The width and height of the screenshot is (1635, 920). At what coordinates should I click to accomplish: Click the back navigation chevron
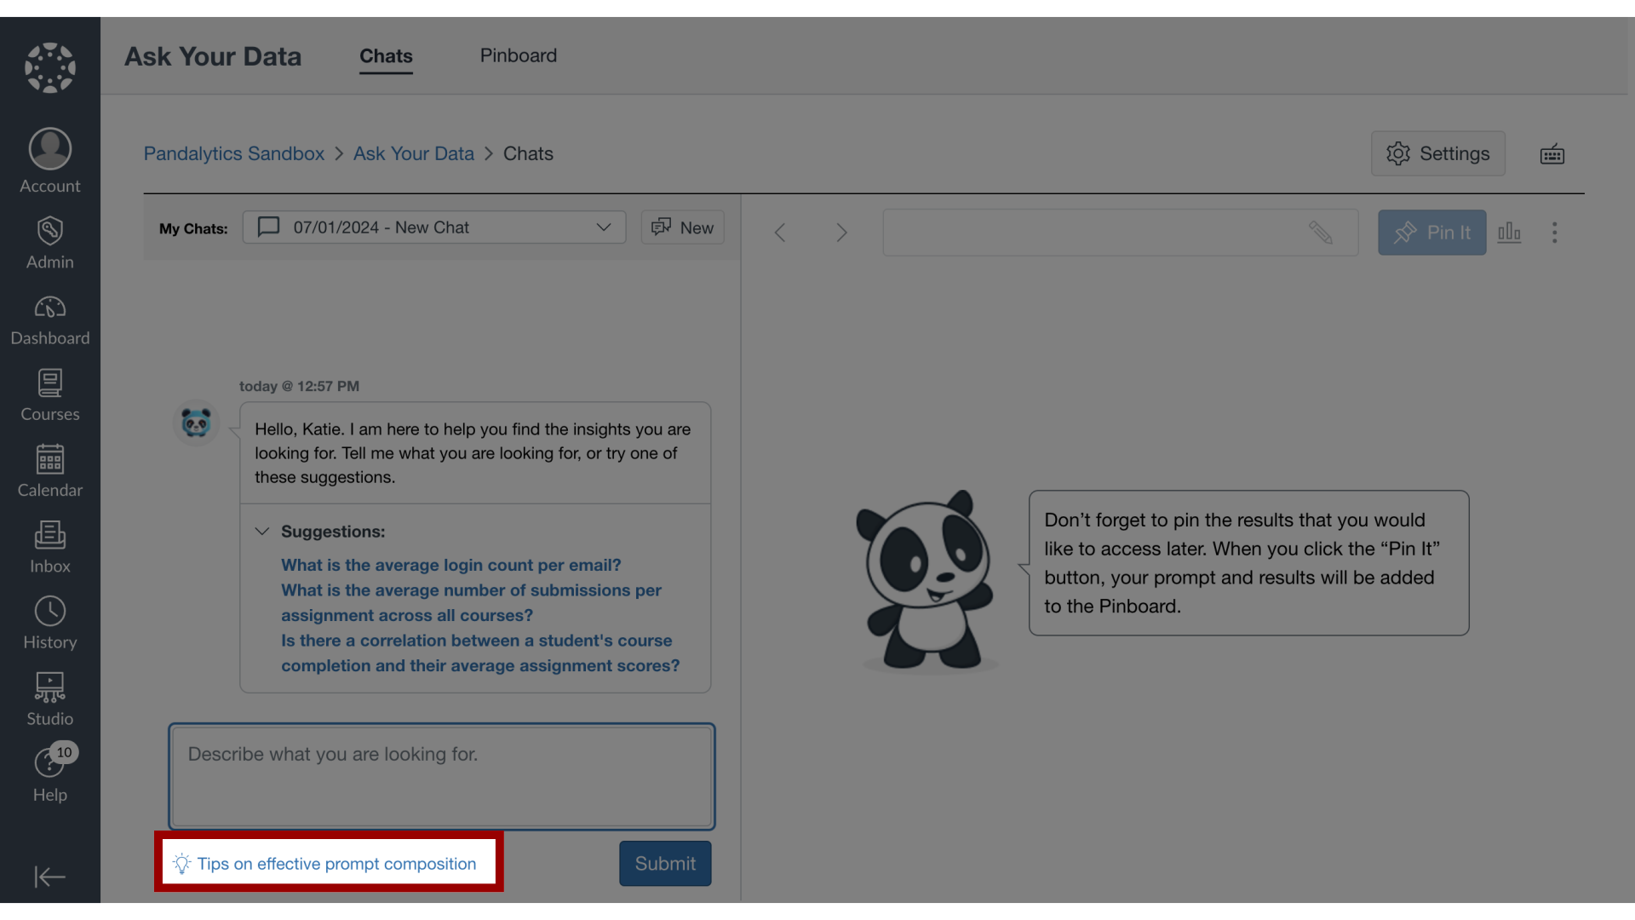(779, 233)
